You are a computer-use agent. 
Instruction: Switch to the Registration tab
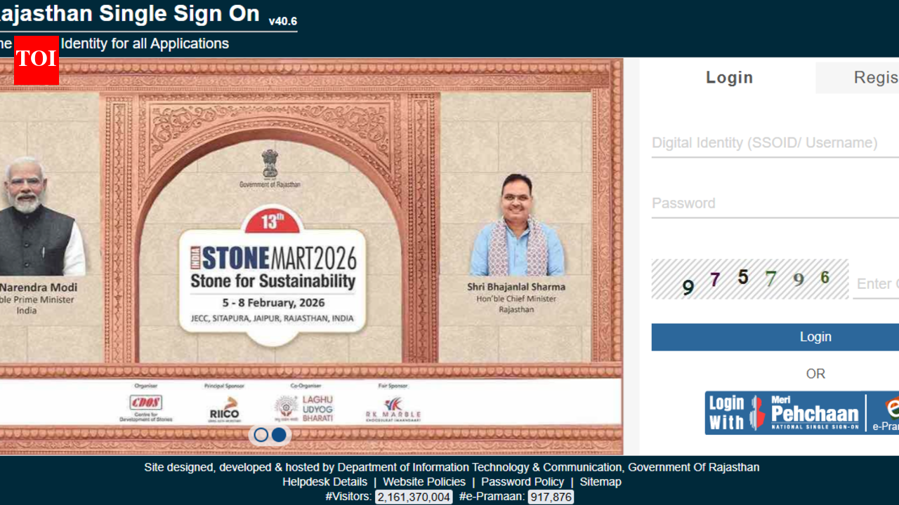[875, 77]
